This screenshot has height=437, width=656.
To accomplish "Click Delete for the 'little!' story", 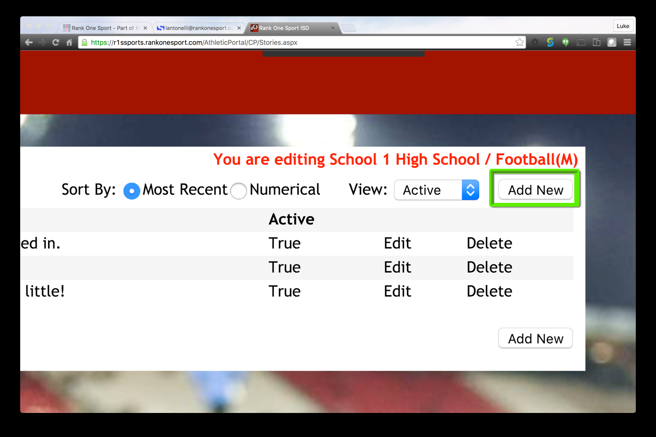I will (x=489, y=291).
